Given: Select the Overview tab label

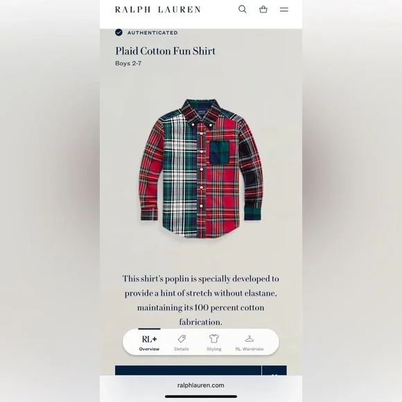Looking at the screenshot, I should pyautogui.click(x=149, y=349).
